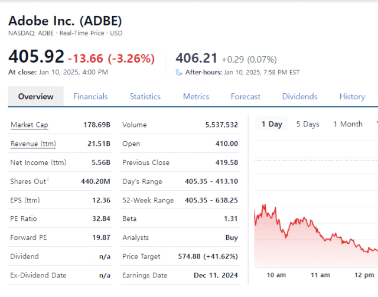Open the Revenue (ttm) link
Viewport: 378px width, 297px height.
pos(33,143)
